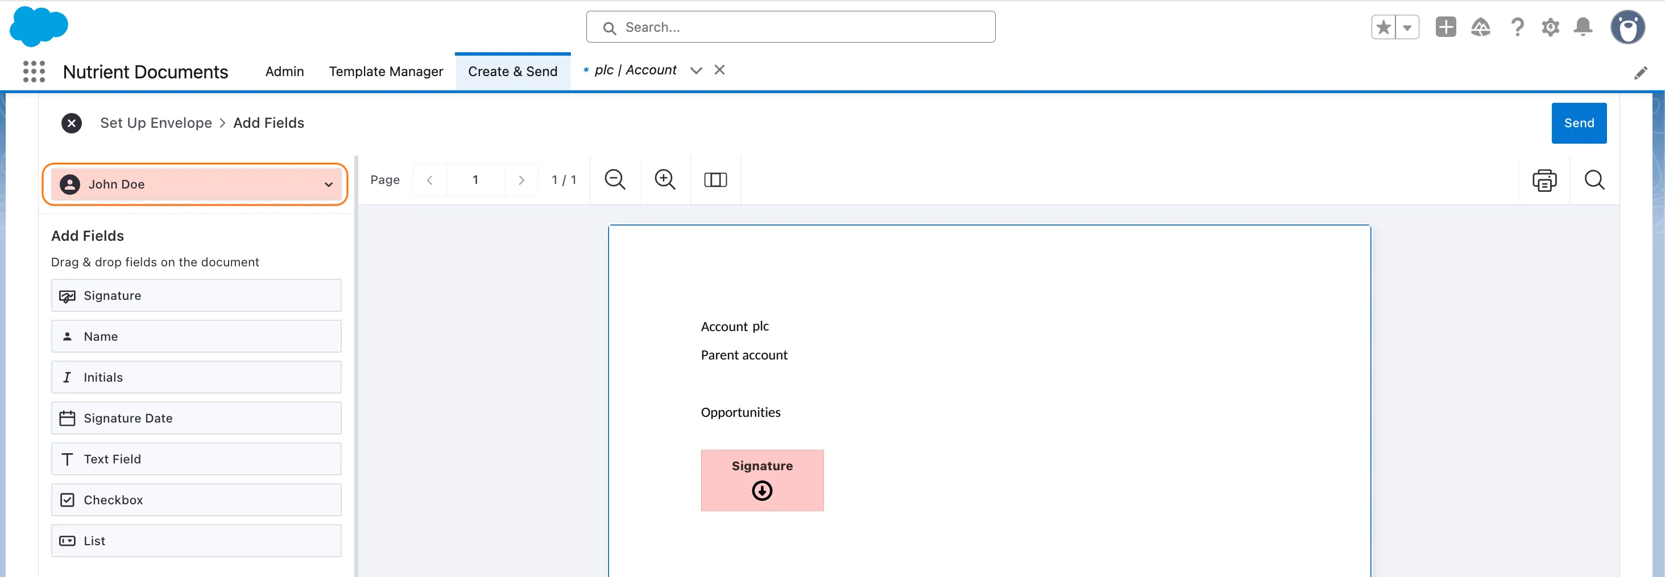Go back to Set Up Envelope
This screenshot has height=577, width=1665.
pyautogui.click(x=156, y=123)
